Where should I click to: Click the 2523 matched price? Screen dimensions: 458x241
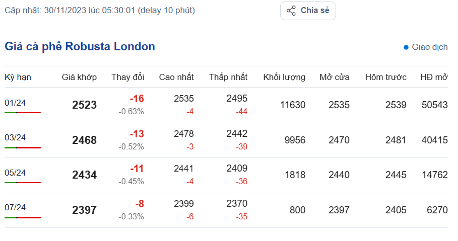[84, 105]
